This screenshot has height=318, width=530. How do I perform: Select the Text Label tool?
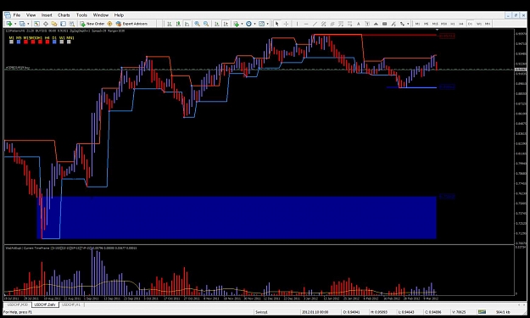(x=367, y=24)
